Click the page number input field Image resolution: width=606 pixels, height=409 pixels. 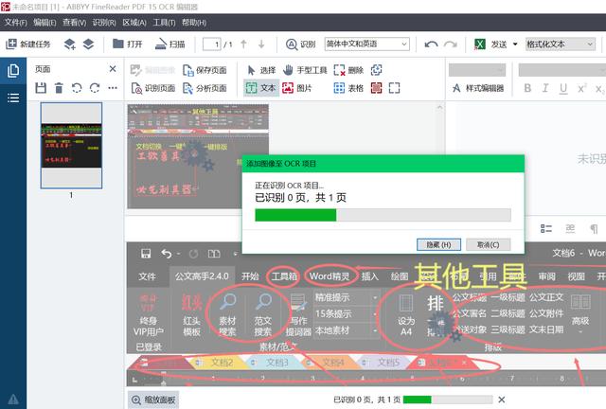[212, 44]
